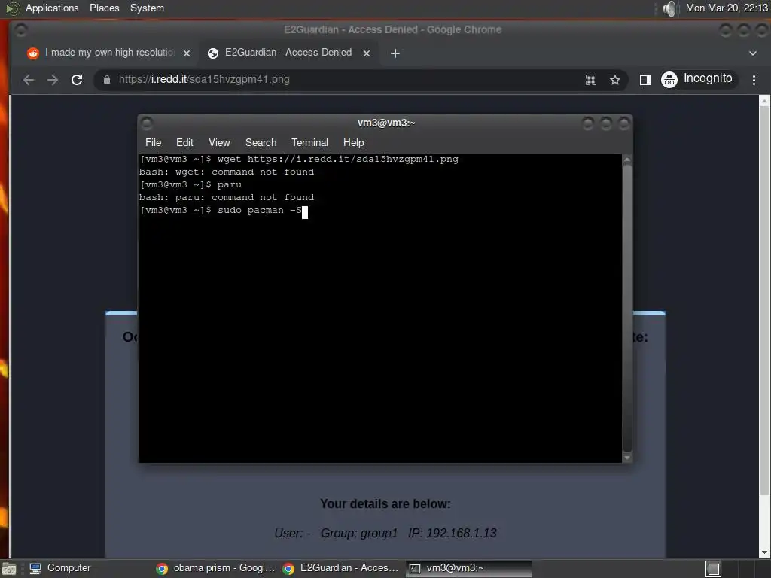Close the E2Guardian Access Denied tab
Viewport: 771px width, 578px height.
coord(367,53)
